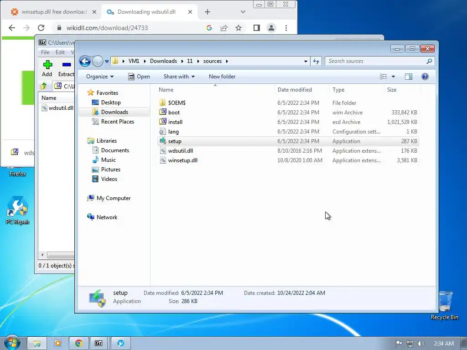This screenshot has width=467, height=350.
Task: Go back in Chrome
Action: 11,28
